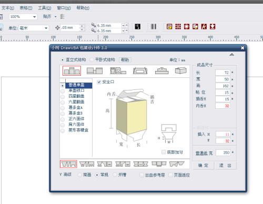The height and width of the screenshot is (204, 263).
Task: Click the red overlapping-pages macro icon
Action: (x=195, y=27)
